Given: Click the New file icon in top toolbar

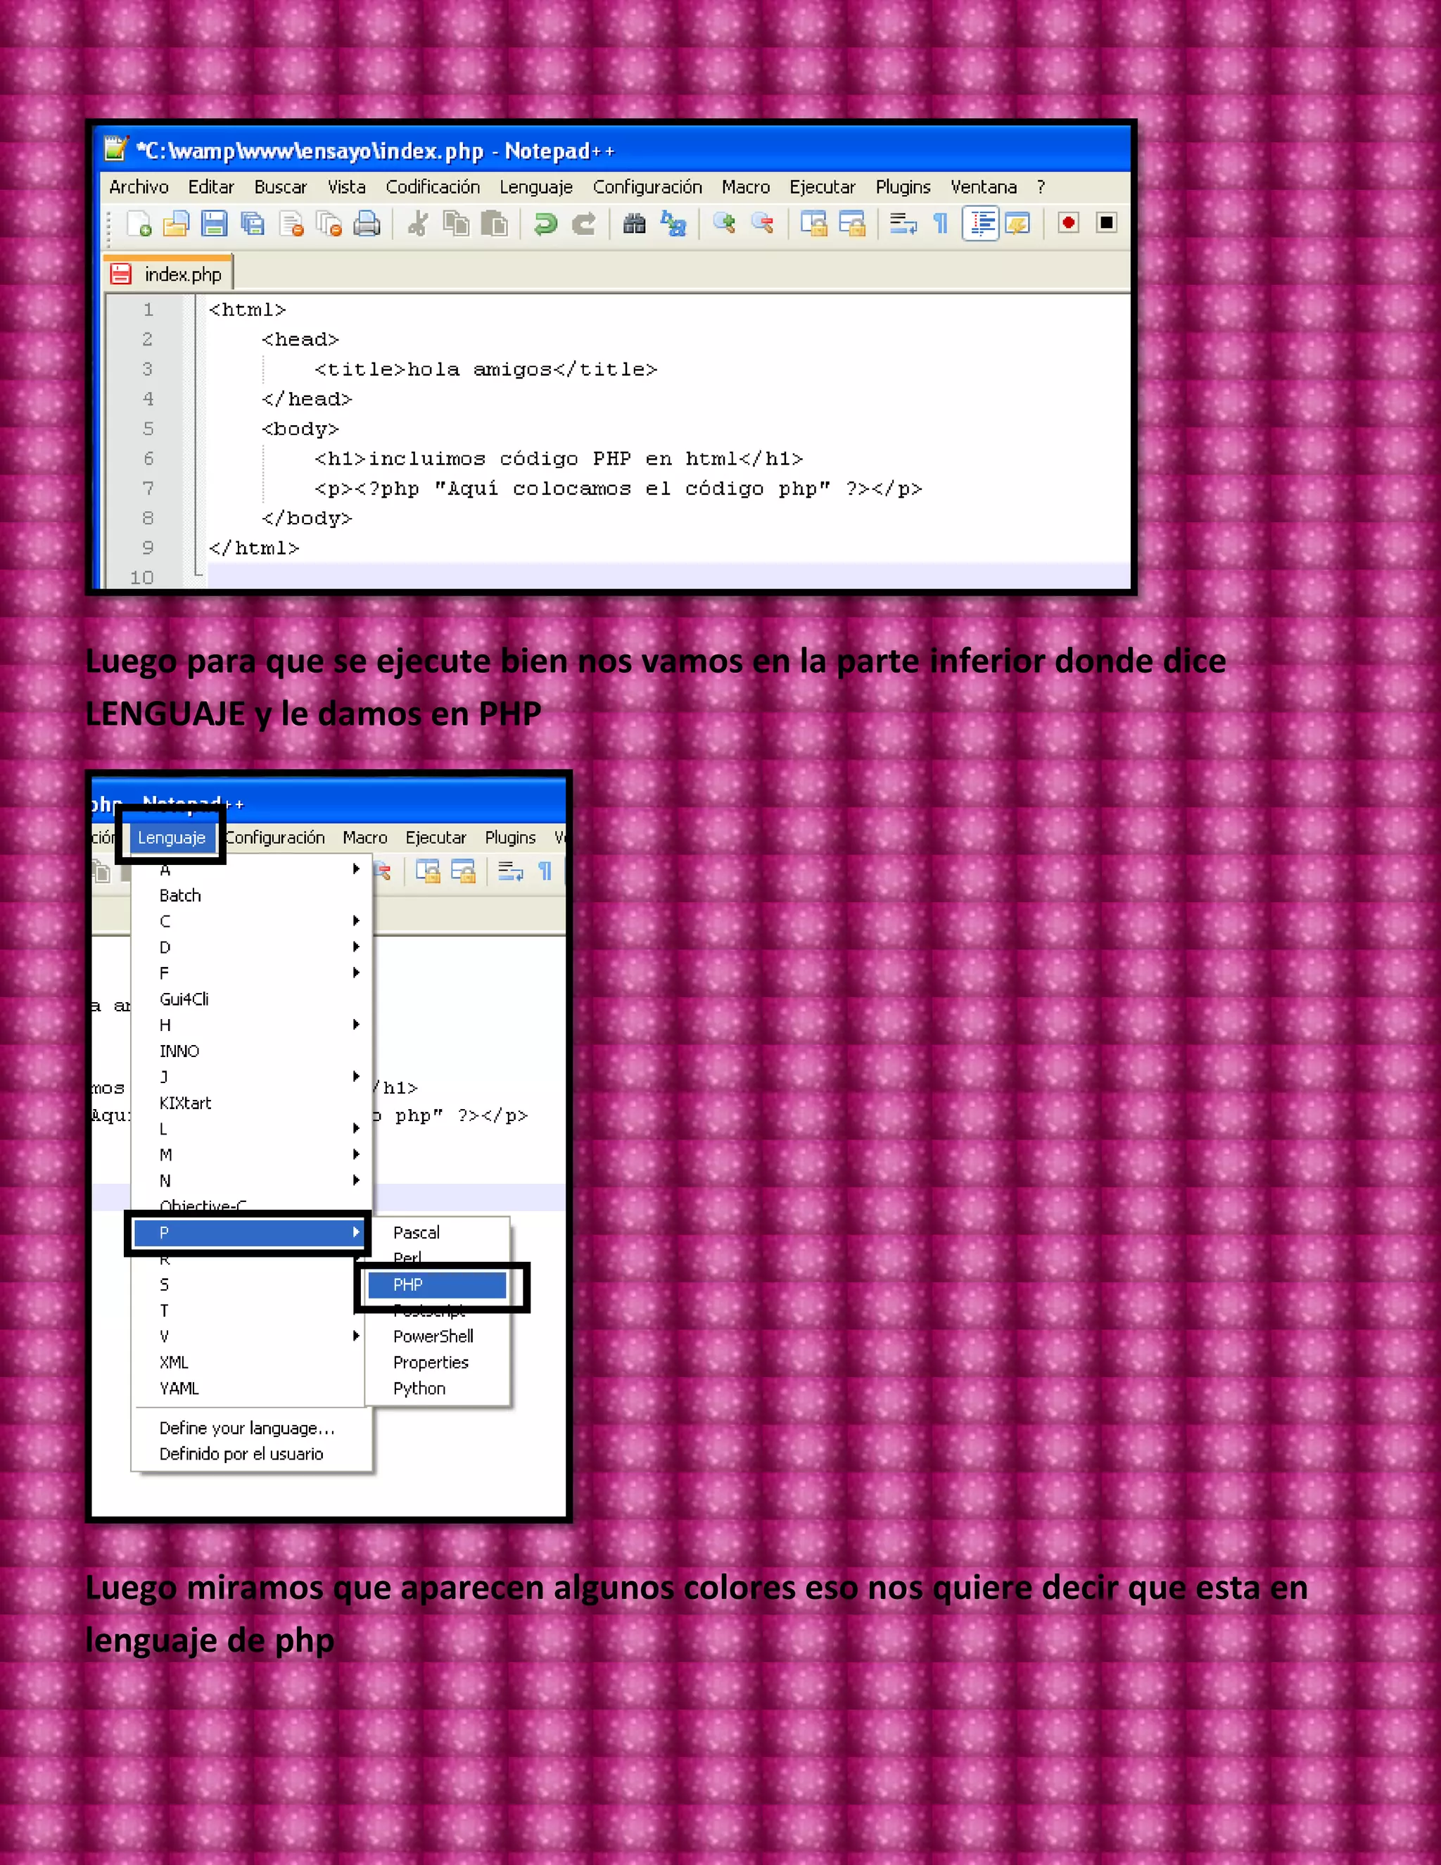Looking at the screenshot, I should (139, 225).
